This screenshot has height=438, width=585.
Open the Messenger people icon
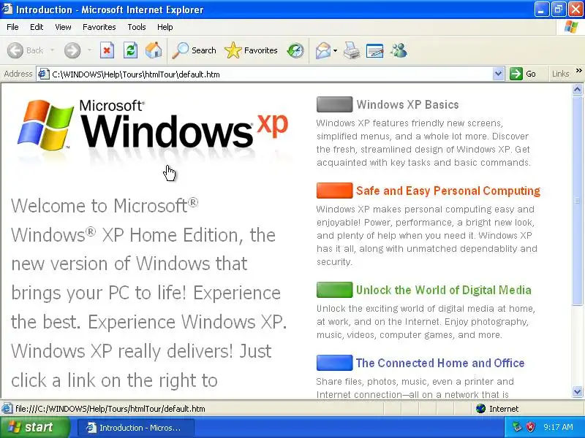(x=399, y=50)
